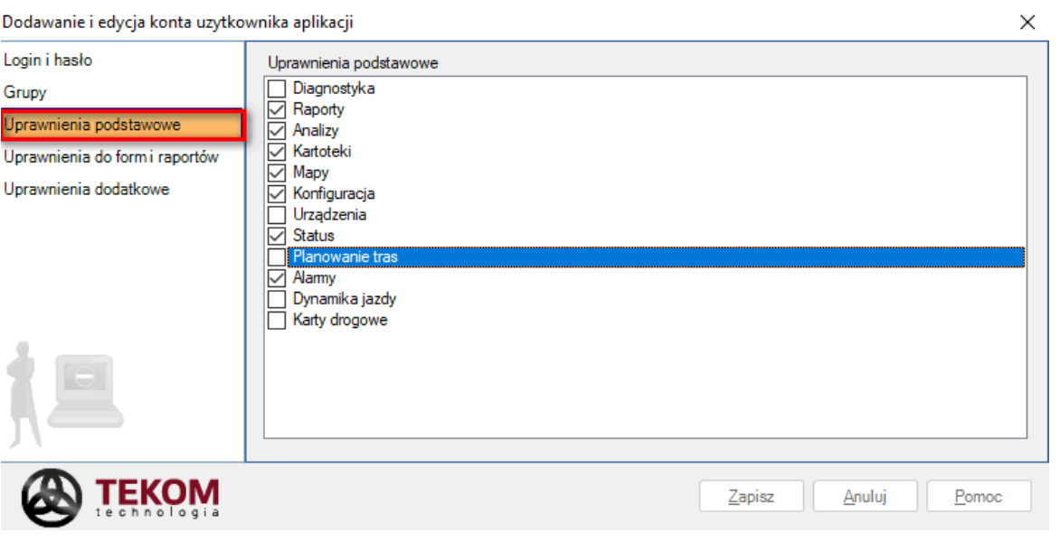The width and height of the screenshot is (1060, 542).
Task: Uncheck the Alarmy permission
Action: tap(277, 277)
